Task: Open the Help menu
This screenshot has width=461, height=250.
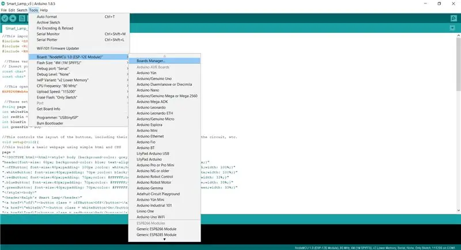Action: (x=44, y=10)
